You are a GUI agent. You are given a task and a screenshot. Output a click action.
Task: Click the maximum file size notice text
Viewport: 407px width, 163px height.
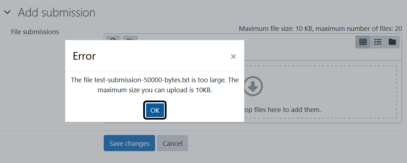(x=320, y=29)
